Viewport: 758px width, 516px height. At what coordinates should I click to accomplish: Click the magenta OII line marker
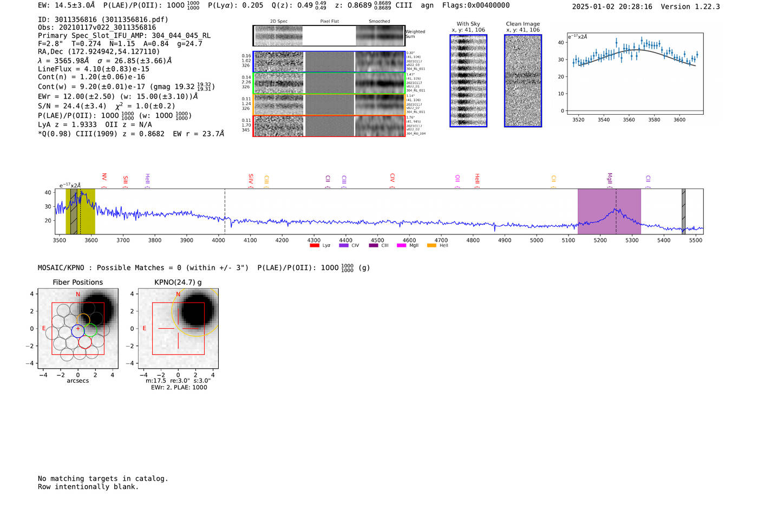pyautogui.click(x=457, y=182)
